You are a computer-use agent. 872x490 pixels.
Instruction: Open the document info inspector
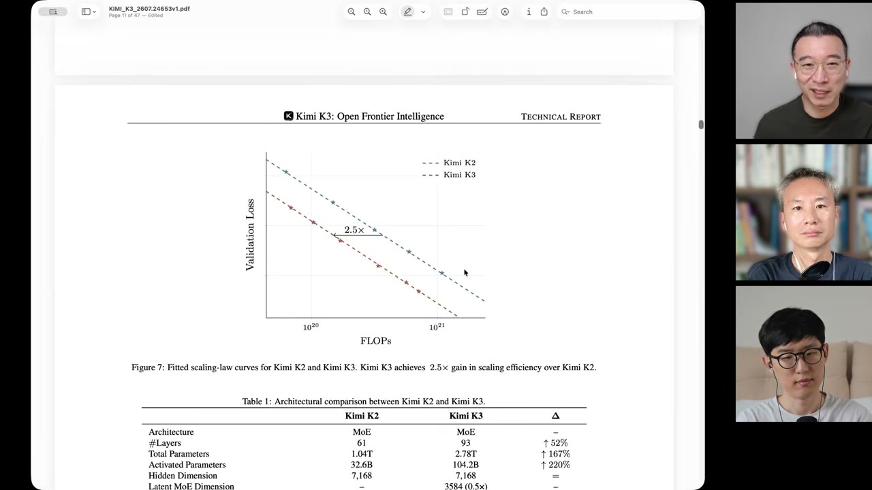point(529,12)
